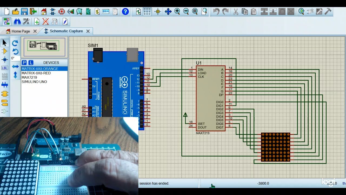Screen dimensions: 346x195
Task: Zoom to selected area icon
Action: 204,11
